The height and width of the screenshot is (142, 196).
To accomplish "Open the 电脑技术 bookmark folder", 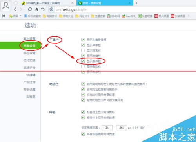I will tap(50, 16).
